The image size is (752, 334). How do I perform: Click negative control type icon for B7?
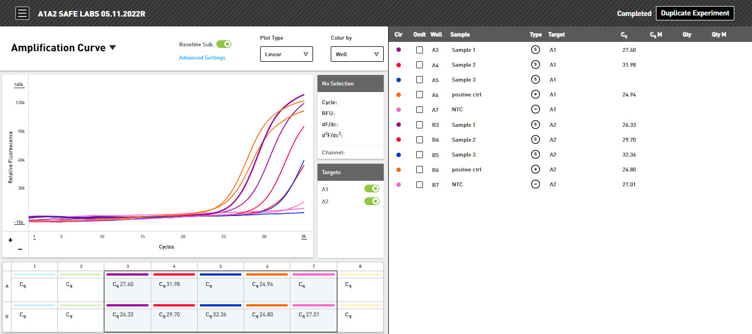[x=535, y=184]
